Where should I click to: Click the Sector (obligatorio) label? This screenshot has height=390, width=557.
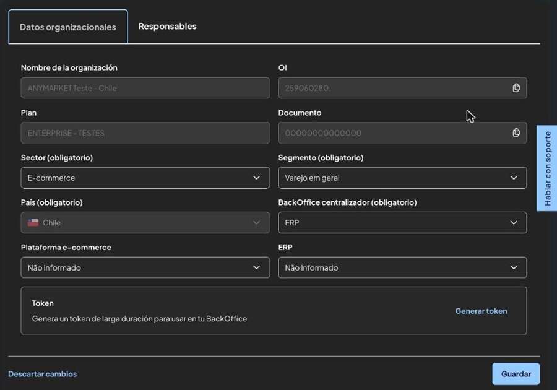(x=57, y=157)
